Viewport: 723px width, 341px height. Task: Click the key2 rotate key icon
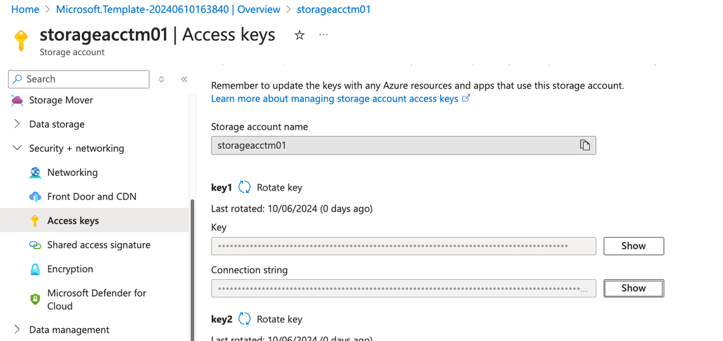245,319
